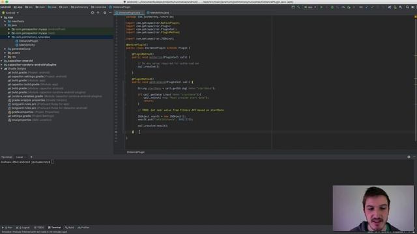This screenshot has width=417, height=234.
Task: Expand com.getcapacitor.myapp (androidTest) package
Action: pos(8,29)
